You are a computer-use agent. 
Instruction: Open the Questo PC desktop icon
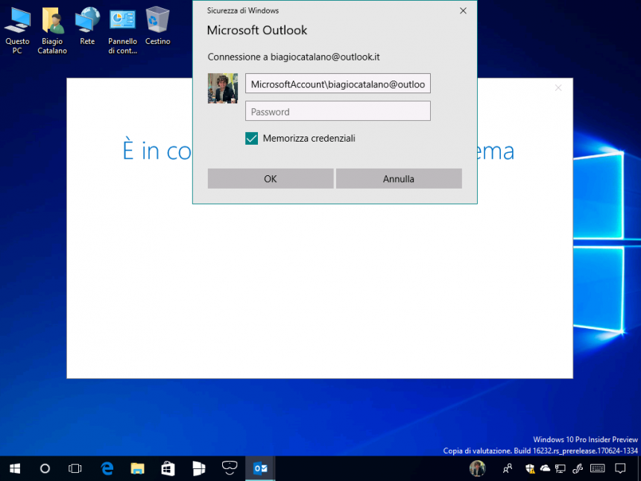pyautogui.click(x=17, y=31)
